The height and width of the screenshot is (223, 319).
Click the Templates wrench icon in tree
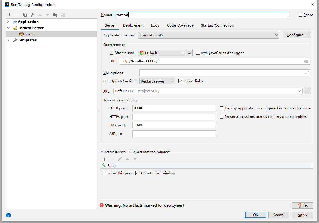pos(15,40)
